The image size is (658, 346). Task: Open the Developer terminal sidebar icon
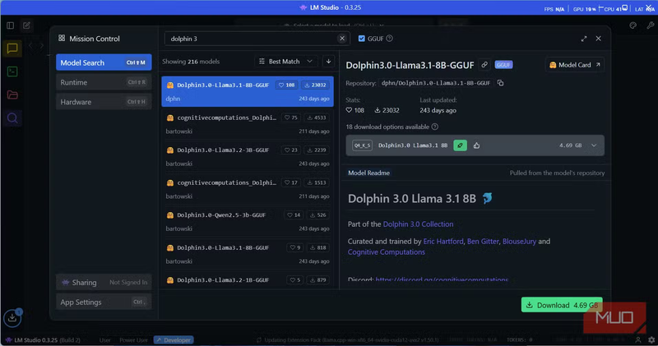(12, 72)
